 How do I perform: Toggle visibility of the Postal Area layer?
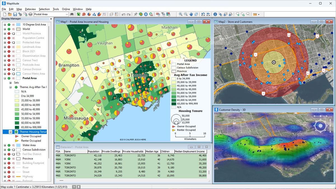coord(9,78)
